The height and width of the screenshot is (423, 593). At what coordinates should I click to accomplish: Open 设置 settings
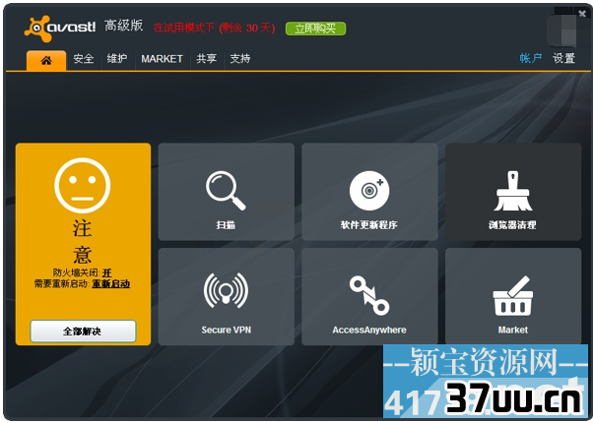click(563, 58)
